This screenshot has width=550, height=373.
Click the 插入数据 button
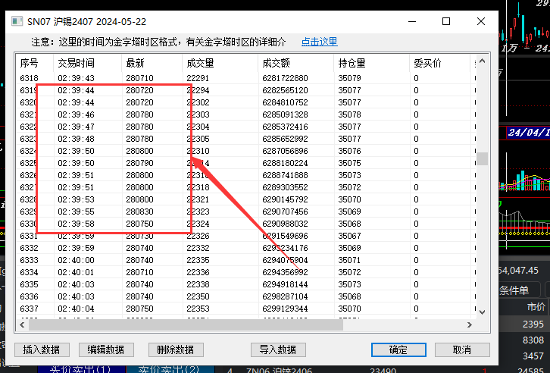pyautogui.click(x=42, y=349)
